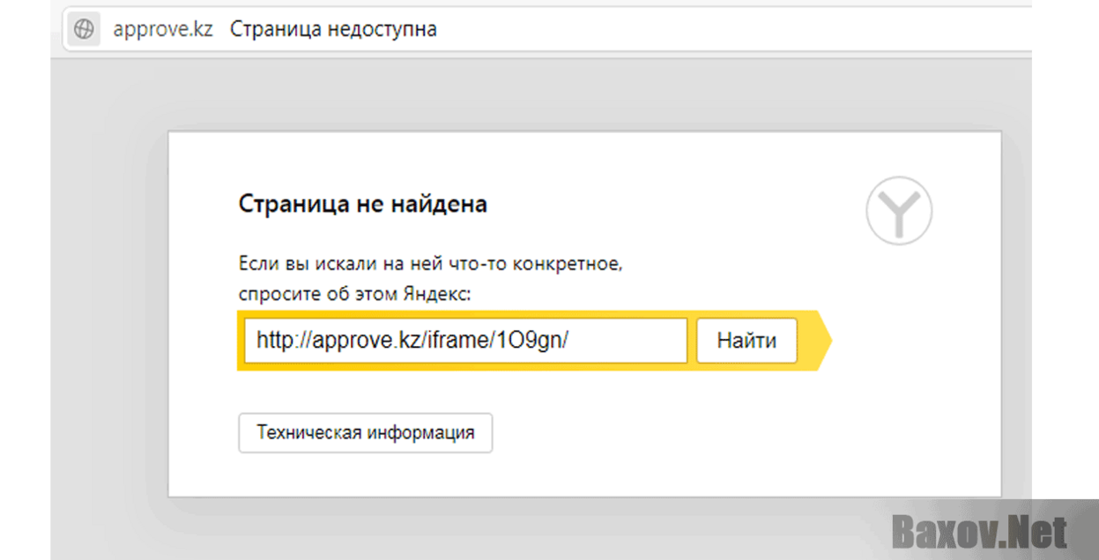Click the Yandex Browser Y logo

[898, 212]
